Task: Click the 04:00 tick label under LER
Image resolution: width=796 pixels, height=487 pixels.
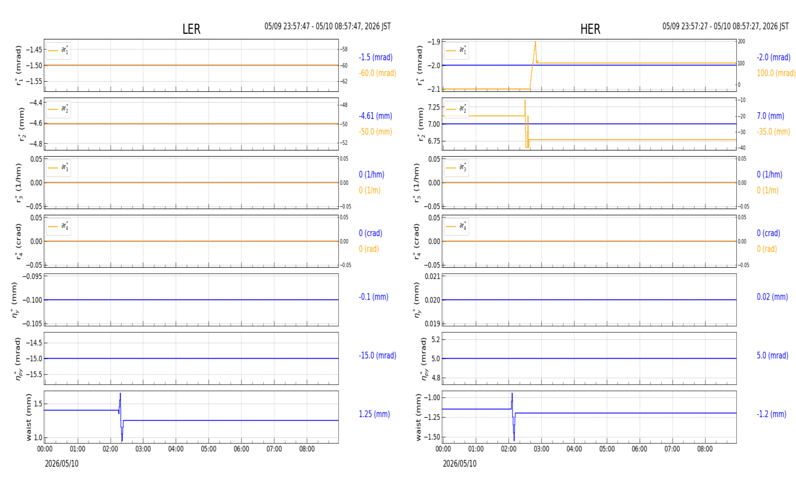Action: click(x=176, y=449)
